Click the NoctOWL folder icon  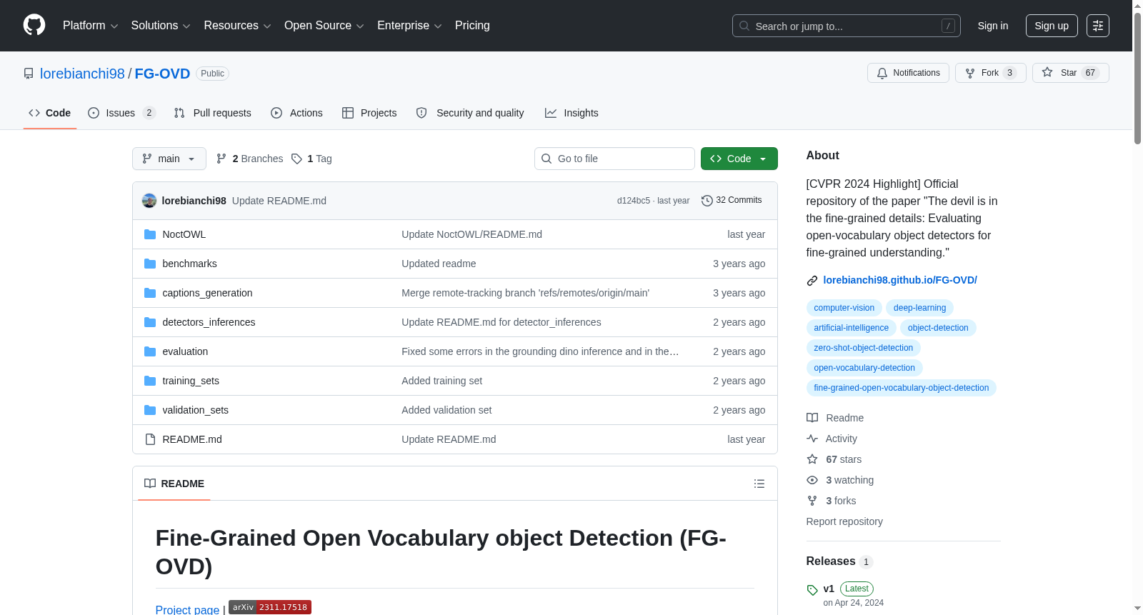click(x=150, y=234)
